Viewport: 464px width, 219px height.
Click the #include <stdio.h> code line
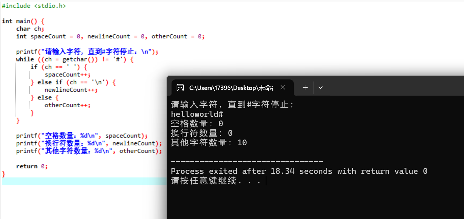pyautogui.click(x=34, y=6)
